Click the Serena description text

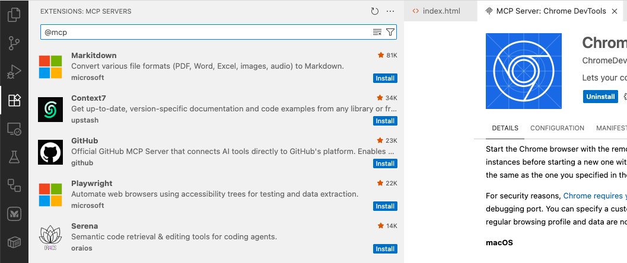click(174, 237)
